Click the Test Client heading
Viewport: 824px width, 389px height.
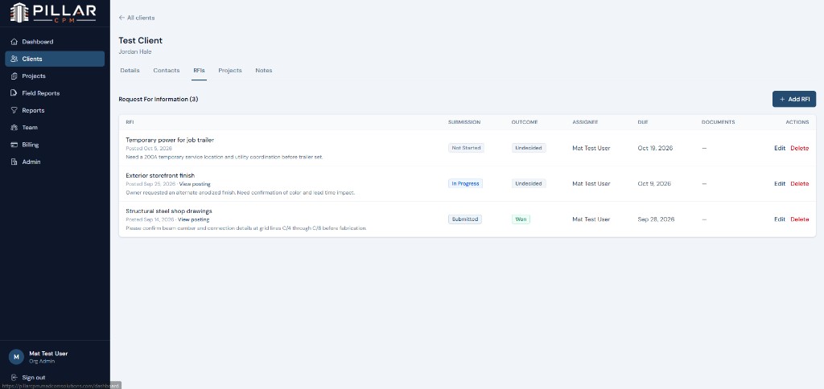(140, 40)
